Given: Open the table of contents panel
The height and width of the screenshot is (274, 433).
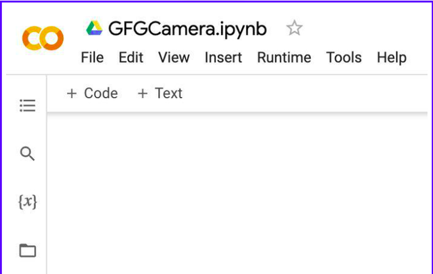Looking at the screenshot, I should (x=27, y=106).
